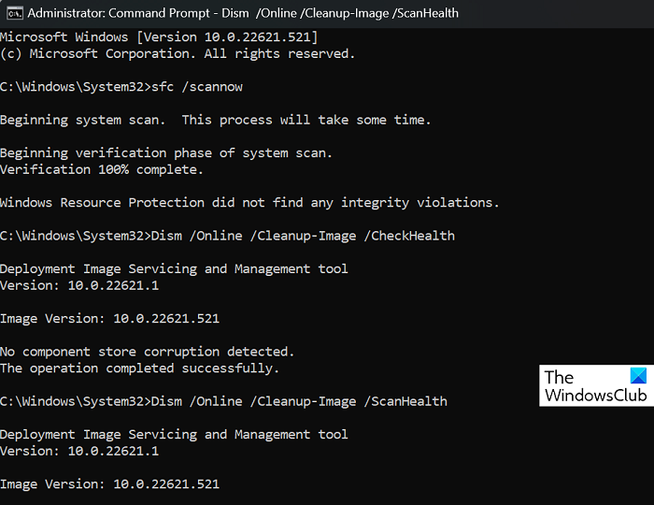Click the blue TheWindowsClub logo square

click(637, 376)
